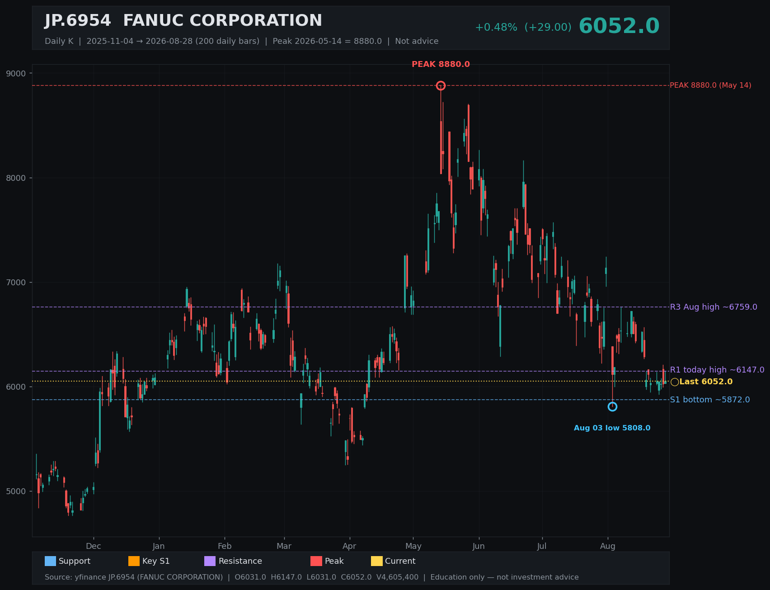Viewport: 770px width, 590px height.
Task: Select the Jul x-axis label
Action: pyautogui.click(x=542, y=546)
